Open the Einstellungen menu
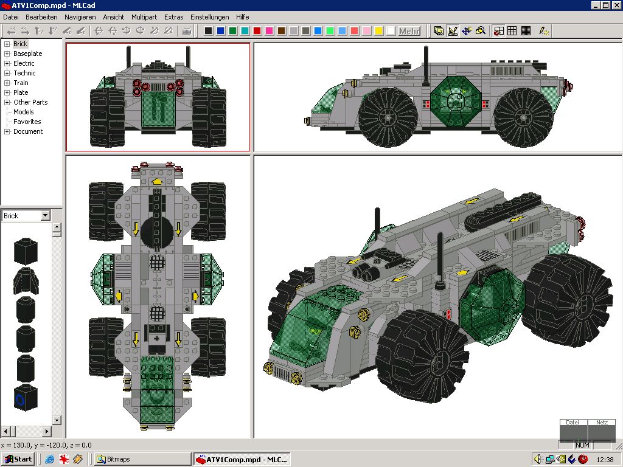Image resolution: width=623 pixels, height=467 pixels. coord(209,17)
